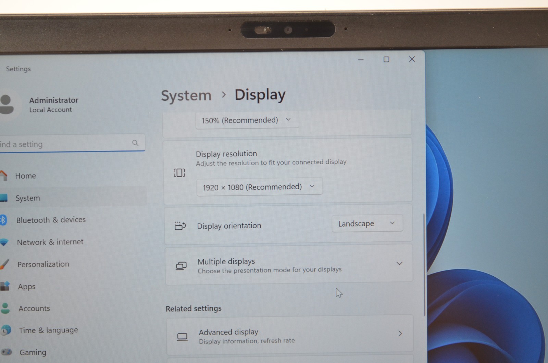The height and width of the screenshot is (363, 548).
Task: Click the Personalization paintbrush icon
Action: [4, 264]
